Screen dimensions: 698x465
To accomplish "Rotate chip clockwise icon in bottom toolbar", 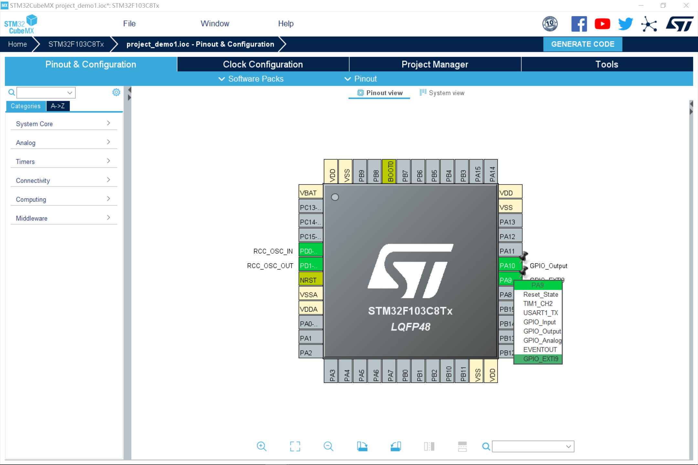I will (362, 446).
